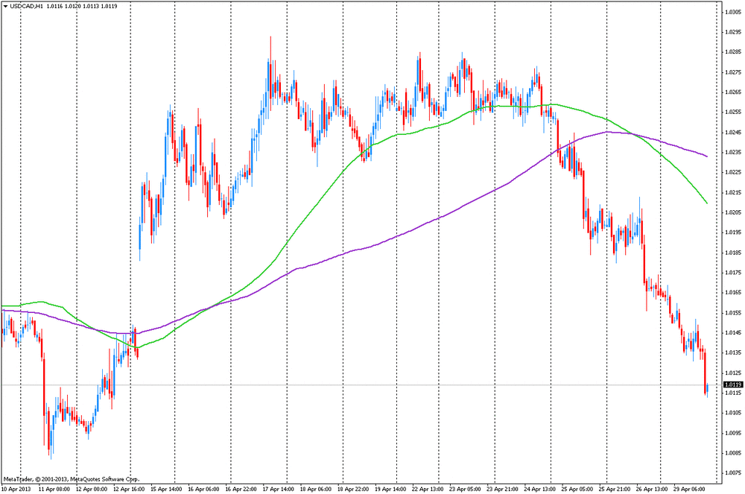Viewport: 745px width, 494px height.
Task: Click the '25 Apr 21:00' time axis label
Action: 615,489
